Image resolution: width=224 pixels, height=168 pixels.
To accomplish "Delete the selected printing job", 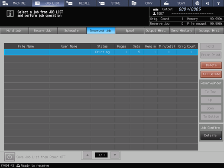I will 211,65.
